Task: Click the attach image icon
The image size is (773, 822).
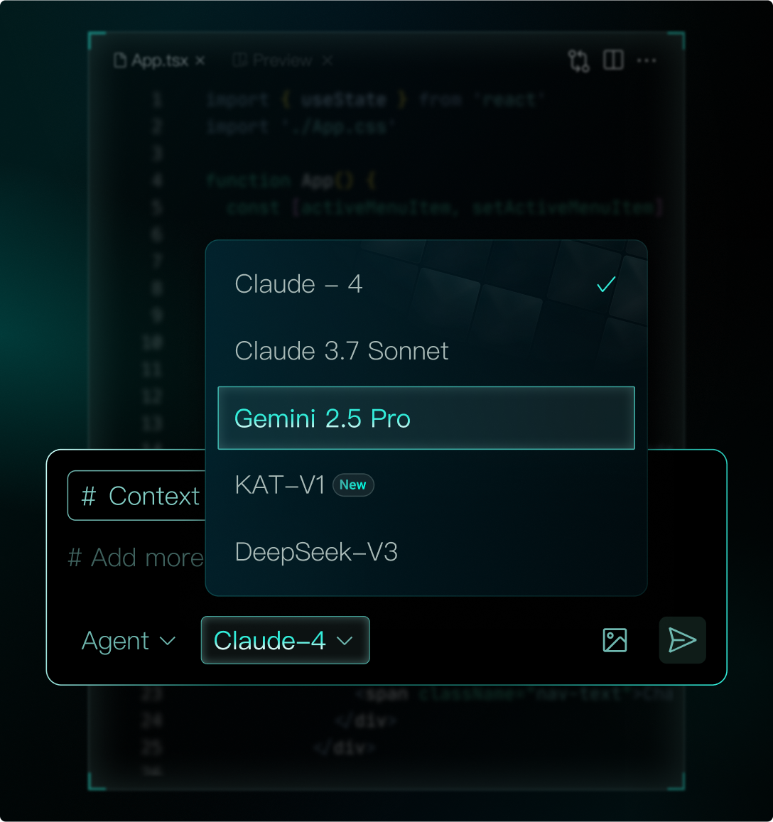Action: (x=615, y=640)
